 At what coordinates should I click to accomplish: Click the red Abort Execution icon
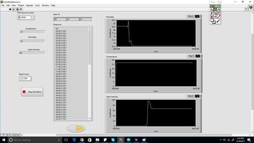[x=18, y=9]
